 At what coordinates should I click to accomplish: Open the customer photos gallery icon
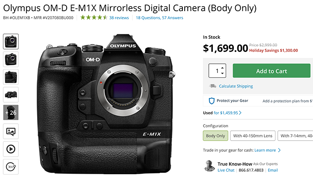(11, 131)
